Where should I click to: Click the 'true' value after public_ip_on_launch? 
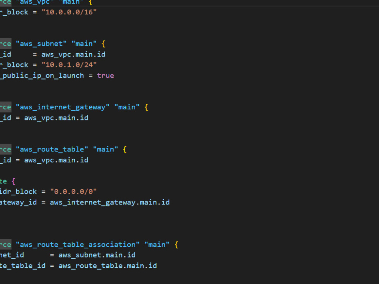105,76
